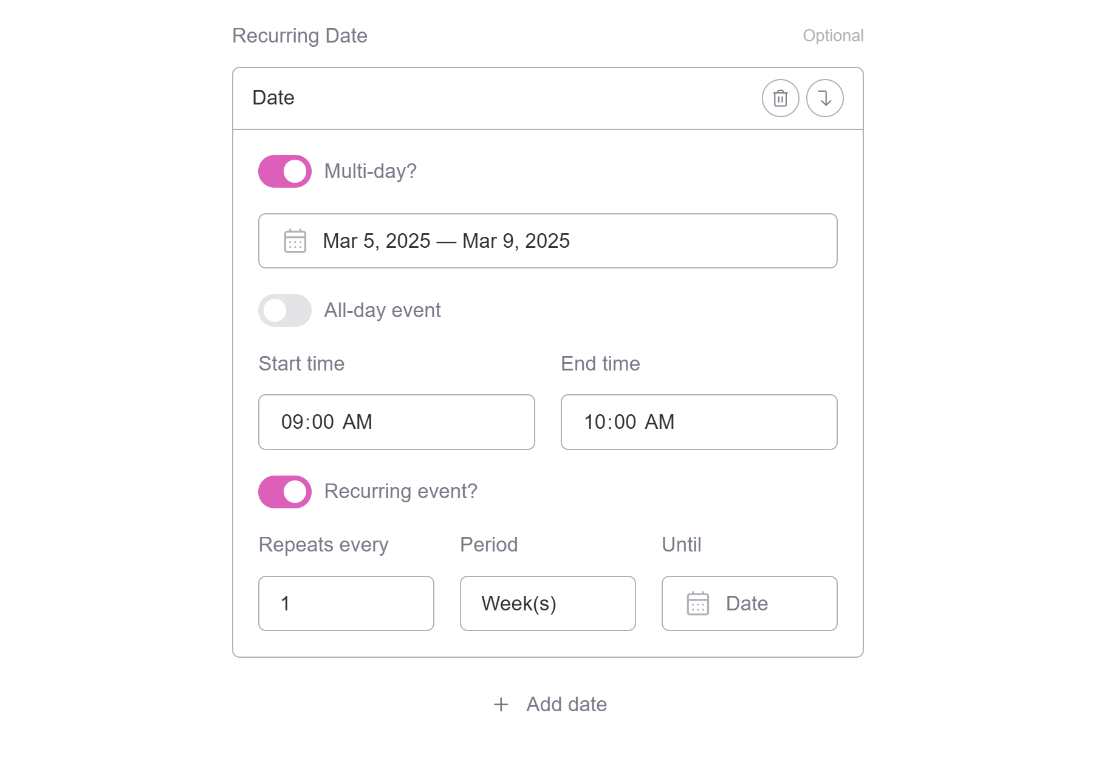Click the down-arrow icon in the Date header
The width and height of the screenshot is (1096, 775).
pos(824,98)
